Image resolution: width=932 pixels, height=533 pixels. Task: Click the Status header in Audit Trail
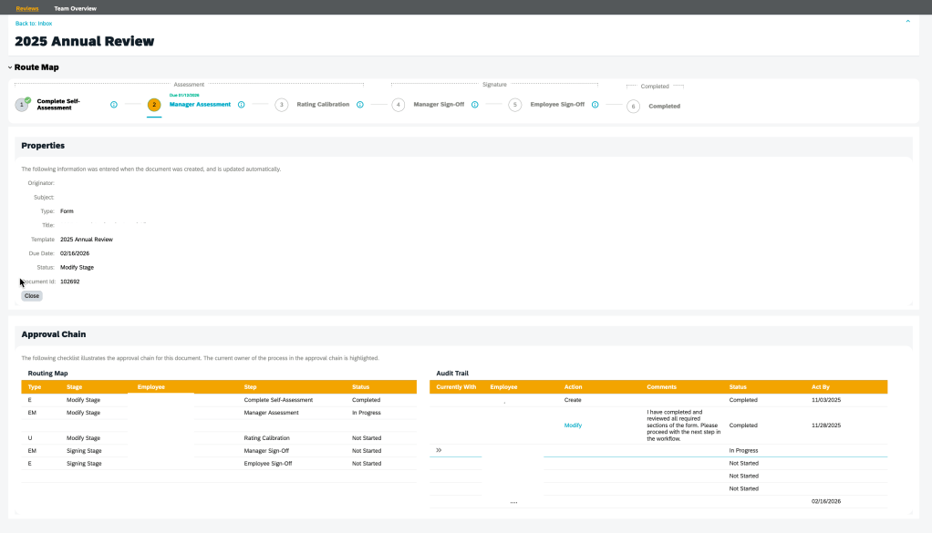point(738,387)
